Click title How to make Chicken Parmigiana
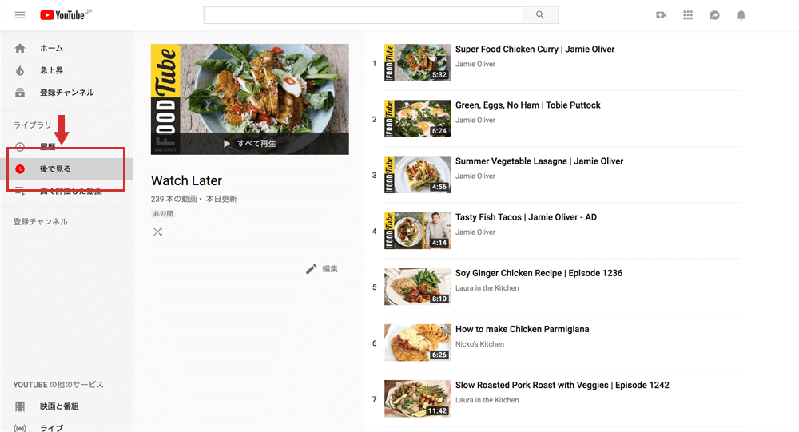The width and height of the screenshot is (799, 432). click(523, 330)
